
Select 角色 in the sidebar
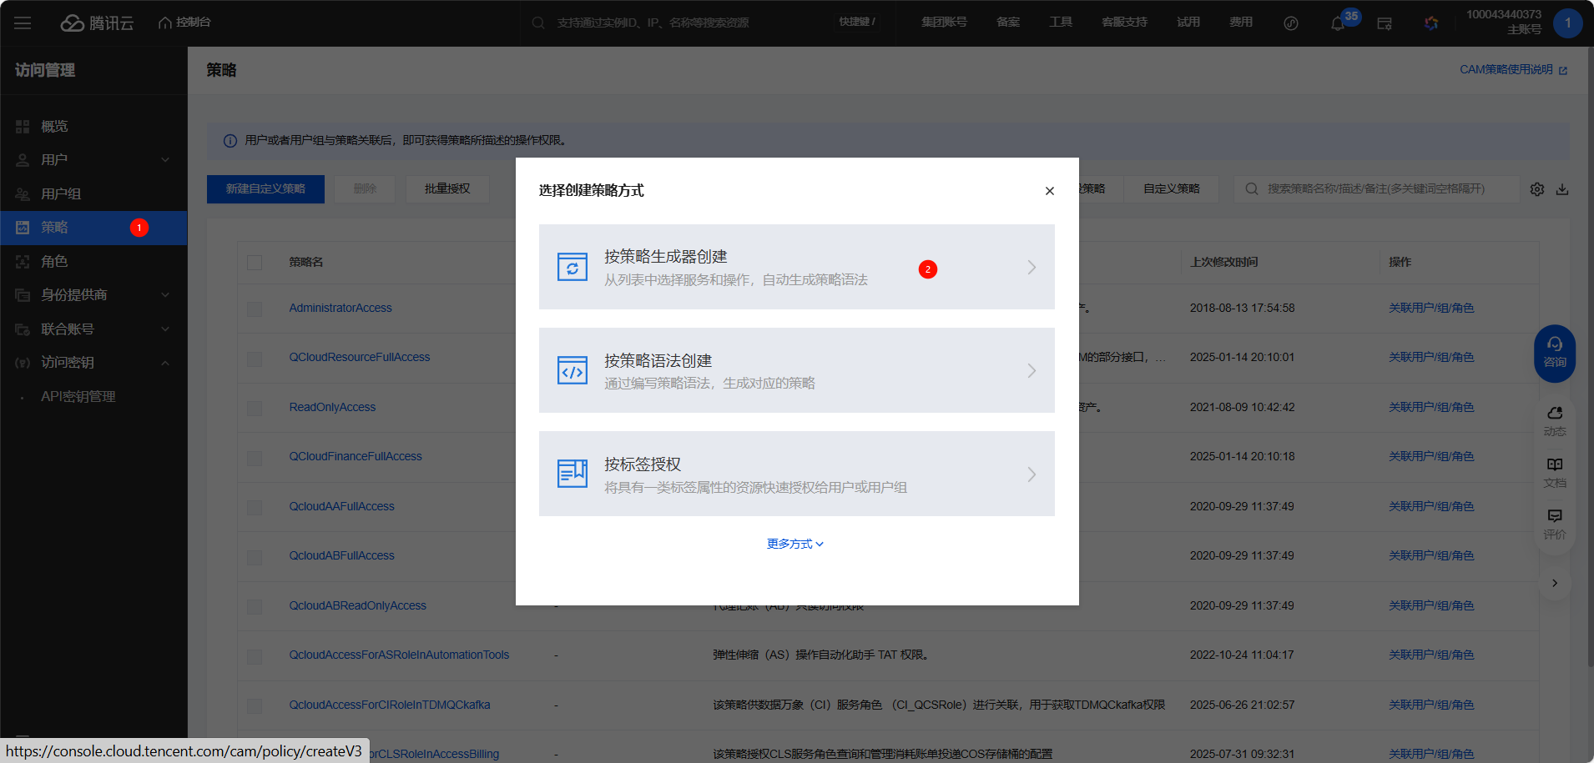pyautogui.click(x=55, y=262)
